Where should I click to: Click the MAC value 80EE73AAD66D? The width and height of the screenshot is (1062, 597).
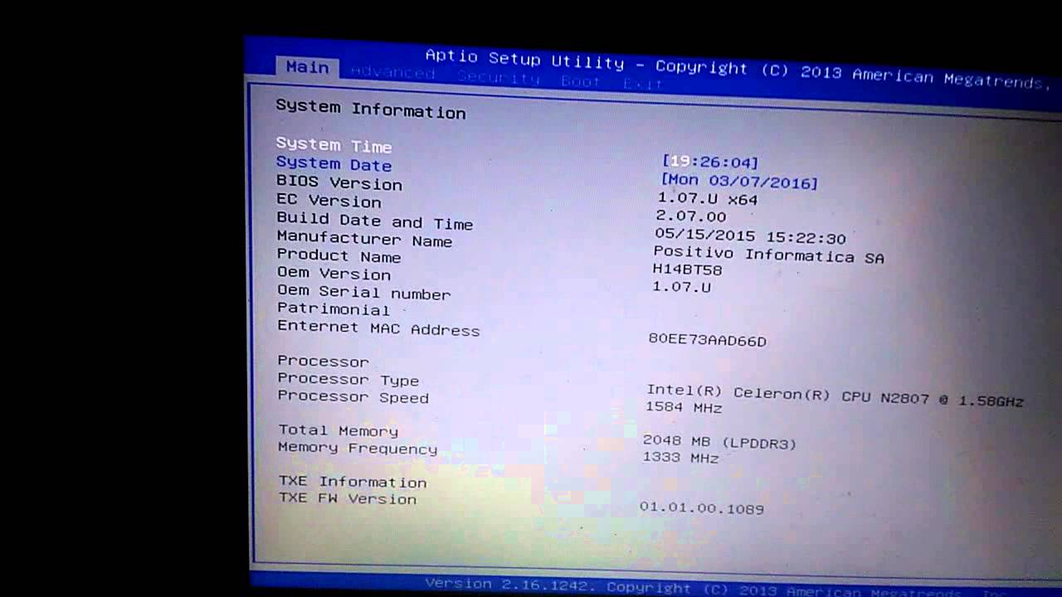tap(707, 340)
